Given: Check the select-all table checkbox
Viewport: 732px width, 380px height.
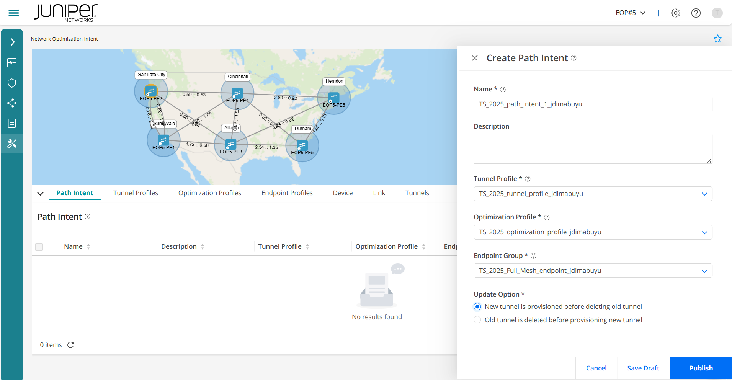Looking at the screenshot, I should 39,247.
